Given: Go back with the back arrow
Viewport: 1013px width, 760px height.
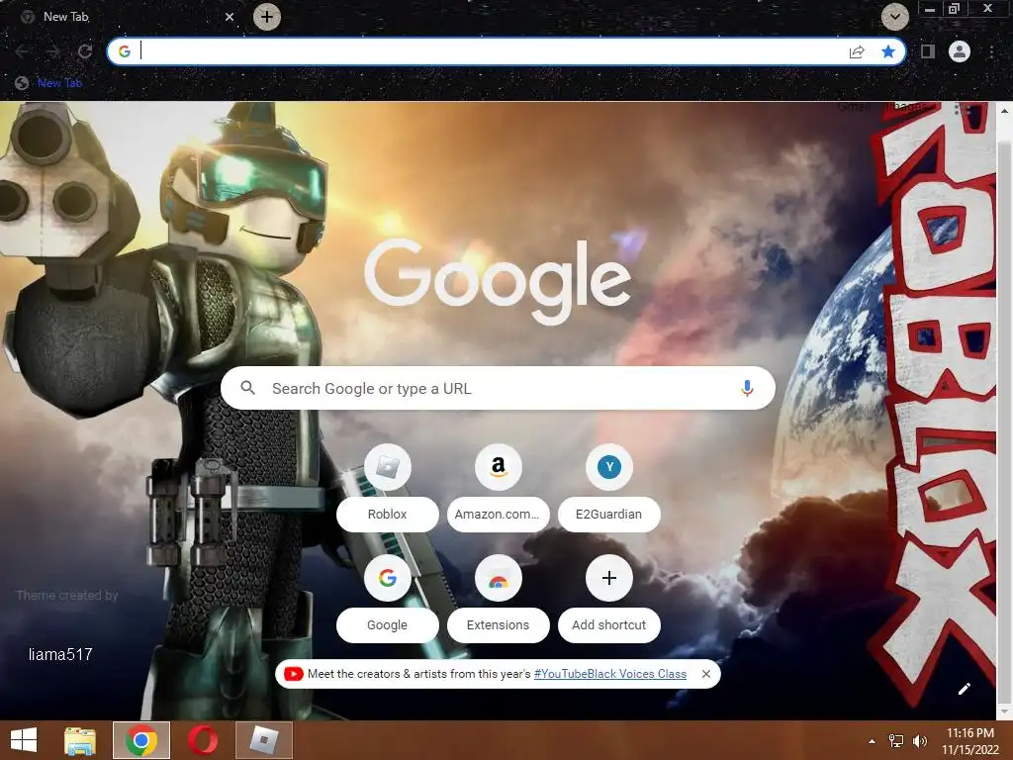Looking at the screenshot, I should click(22, 51).
